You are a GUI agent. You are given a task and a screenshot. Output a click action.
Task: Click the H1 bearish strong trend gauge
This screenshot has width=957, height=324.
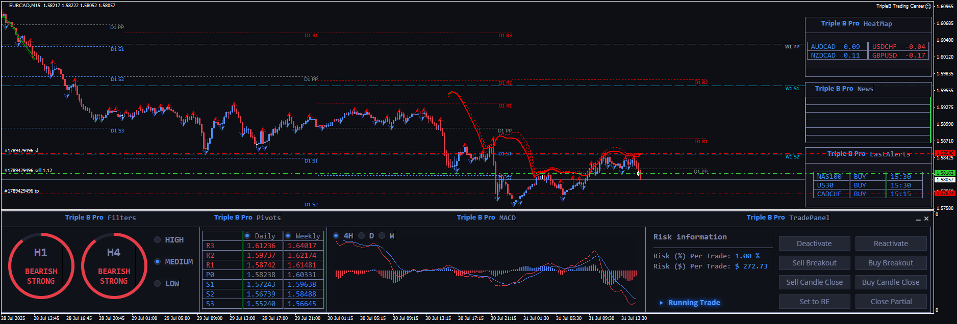coord(41,265)
